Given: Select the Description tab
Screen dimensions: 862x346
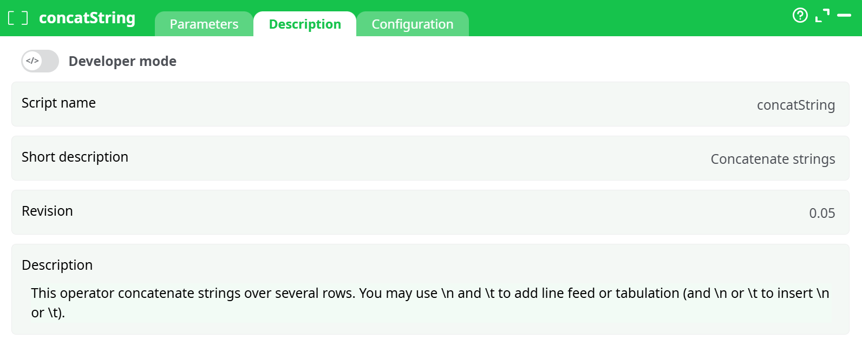Looking at the screenshot, I should pyautogui.click(x=305, y=24).
